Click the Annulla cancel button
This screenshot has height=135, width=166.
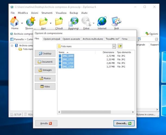click(x=46, y=123)
